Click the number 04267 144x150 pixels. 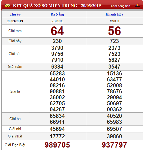[x=57, y=109]
